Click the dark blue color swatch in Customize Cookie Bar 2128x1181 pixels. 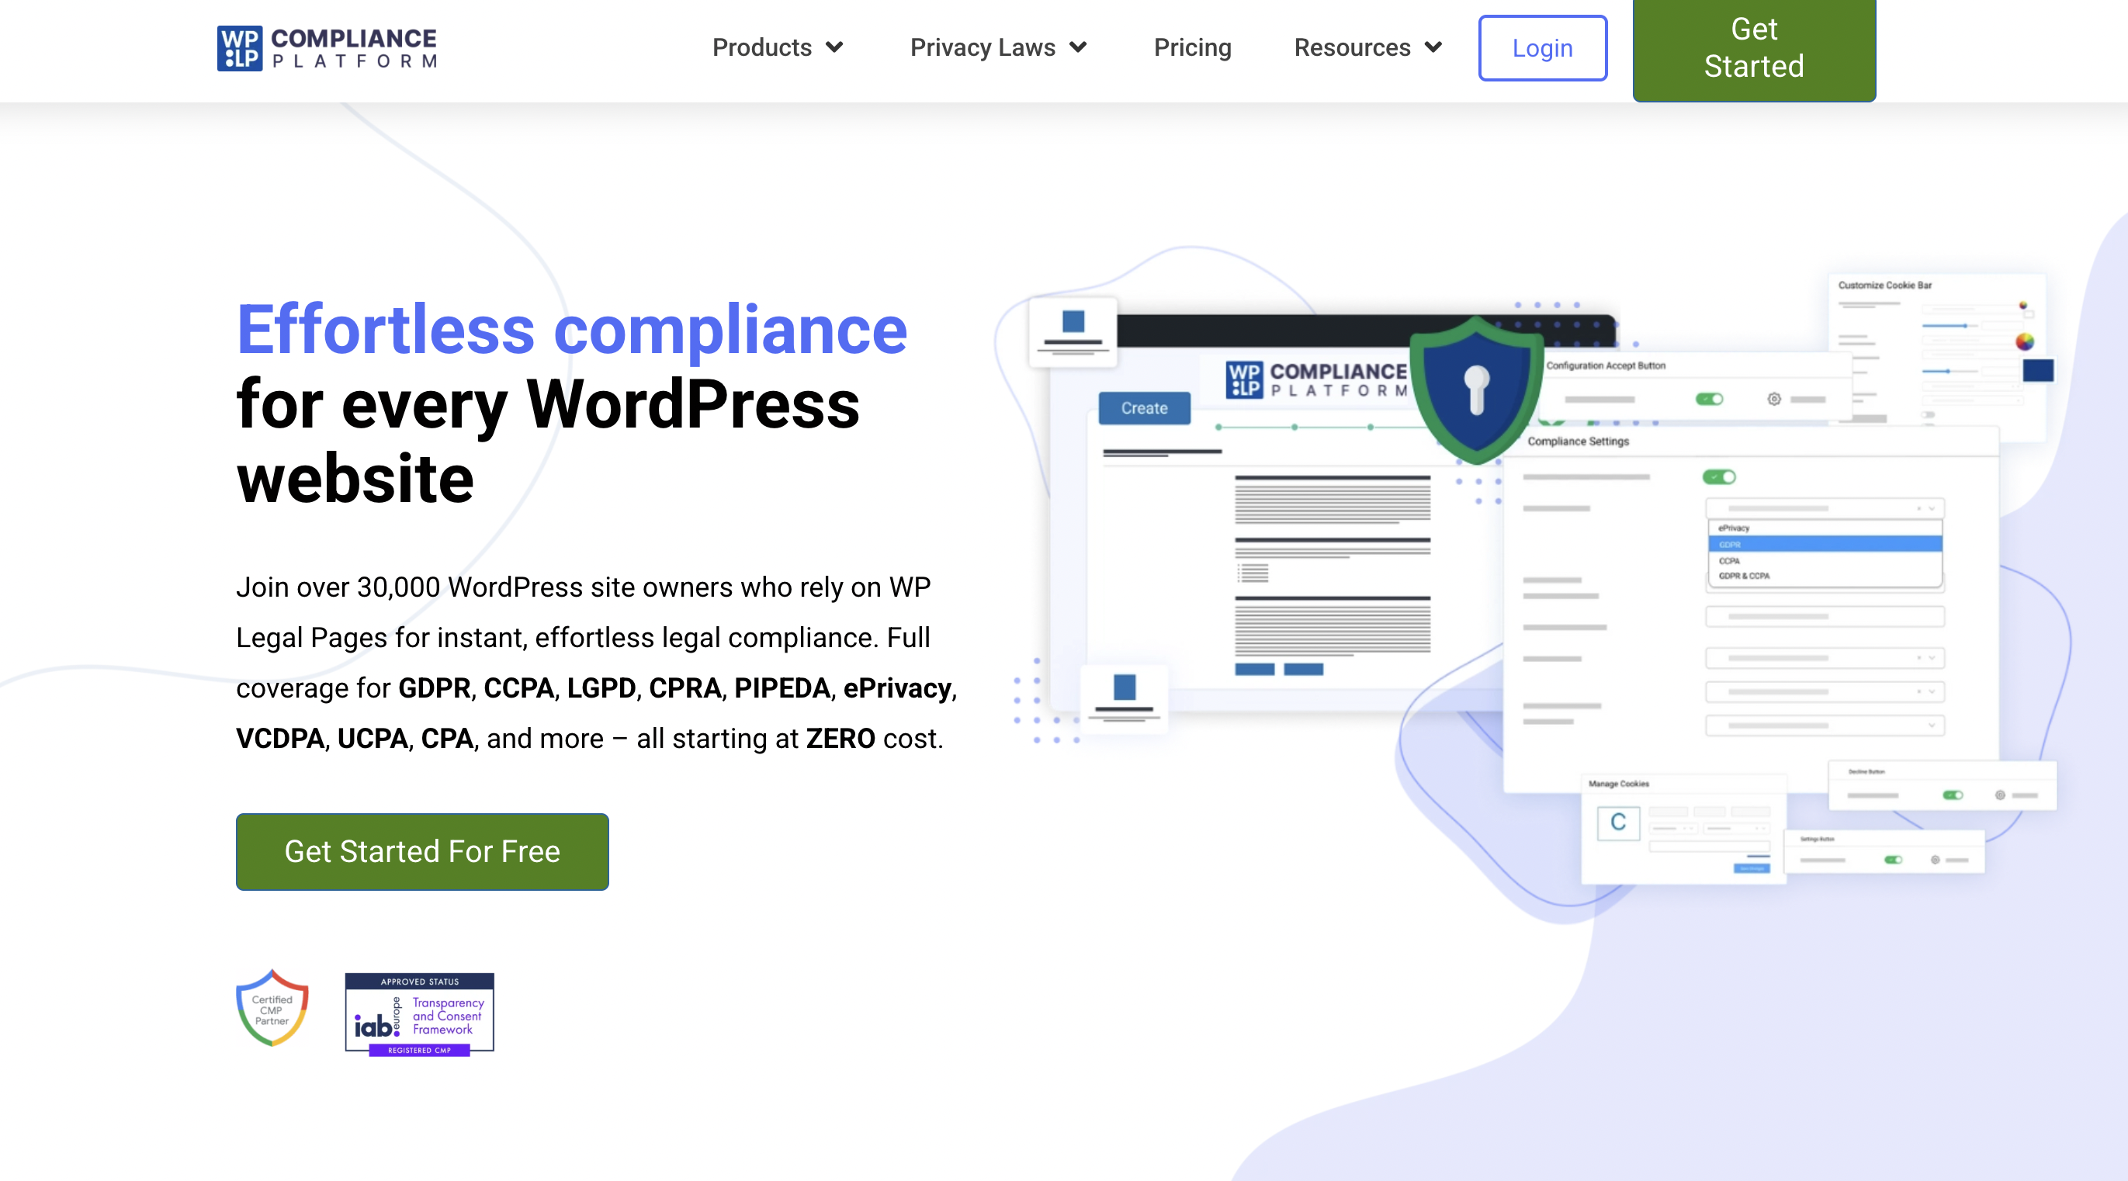coord(2037,370)
